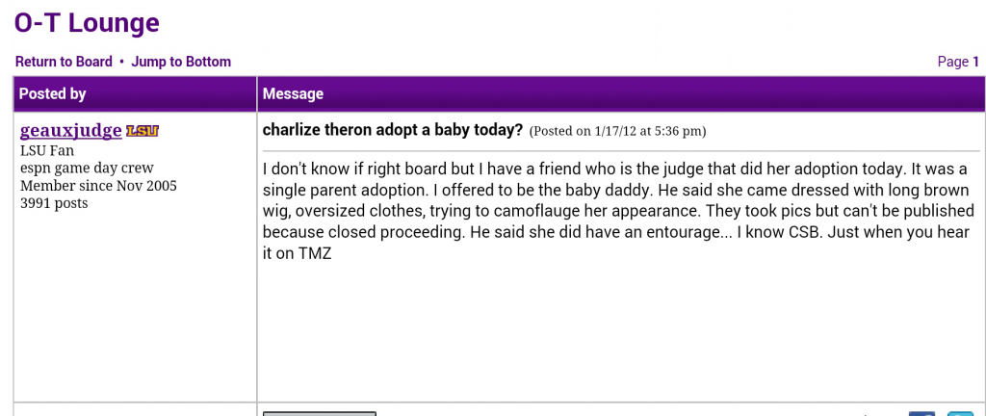Click the charlize theron adopt a baby title
Viewport: 986px width, 416px height.
[393, 130]
